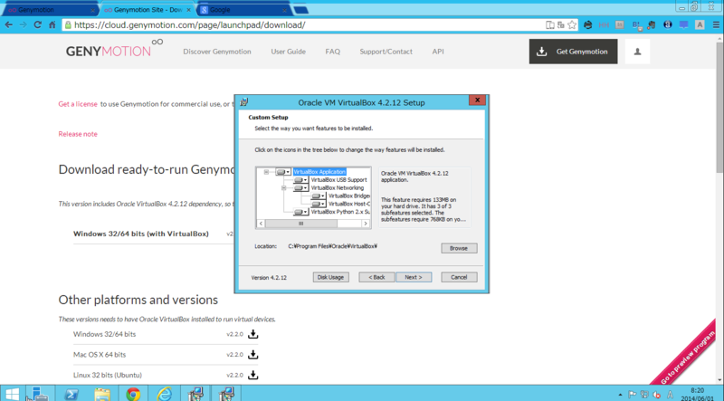Close the VirtualBox Setup dialog
724x401 pixels.
478,100
